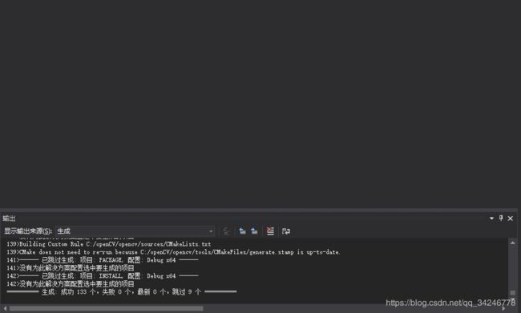
Task: Close the 输出 Output panel
Action: click(x=511, y=218)
